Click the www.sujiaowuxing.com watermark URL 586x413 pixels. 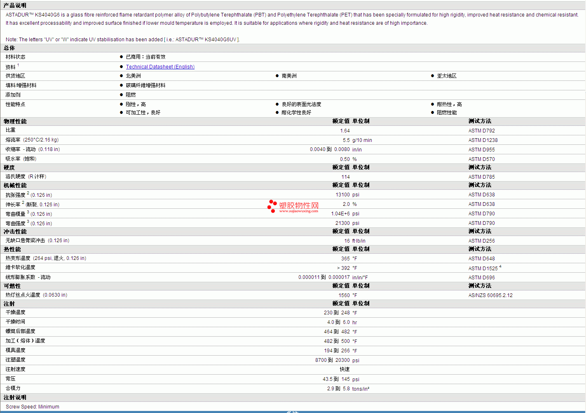[x=298, y=211]
